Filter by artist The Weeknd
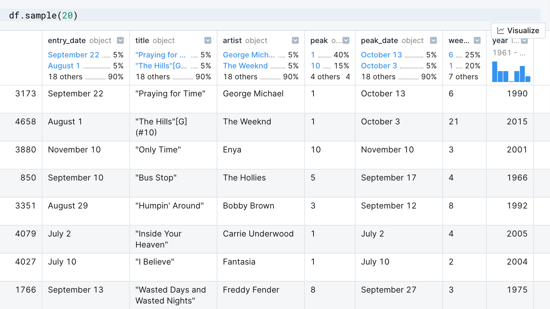The image size is (550, 309). click(x=245, y=66)
